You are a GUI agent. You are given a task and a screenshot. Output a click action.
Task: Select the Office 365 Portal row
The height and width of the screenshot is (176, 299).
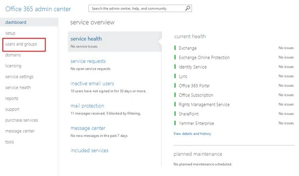pyautogui.click(x=234, y=86)
